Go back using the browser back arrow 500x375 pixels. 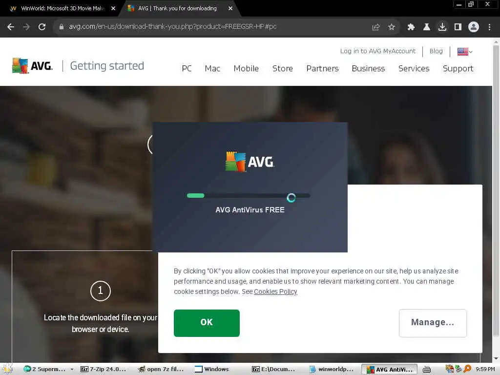coord(11,27)
